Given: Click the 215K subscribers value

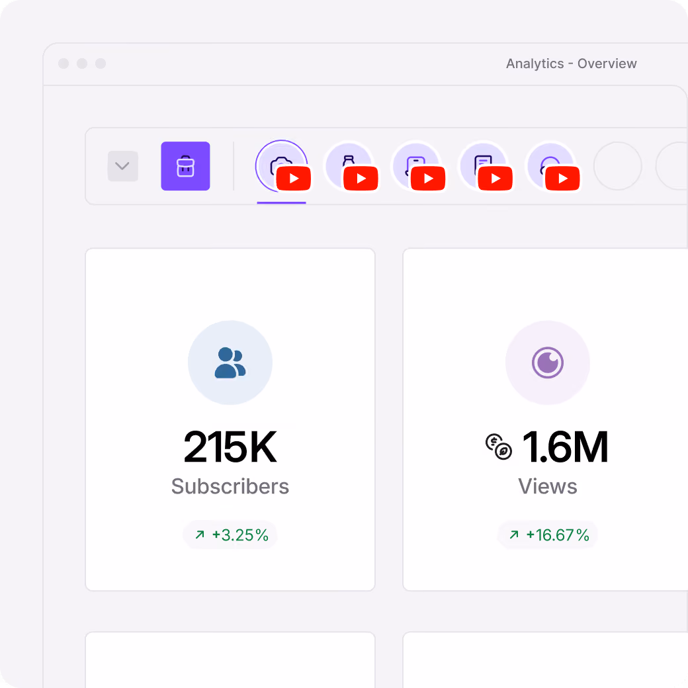Looking at the screenshot, I should [230, 447].
